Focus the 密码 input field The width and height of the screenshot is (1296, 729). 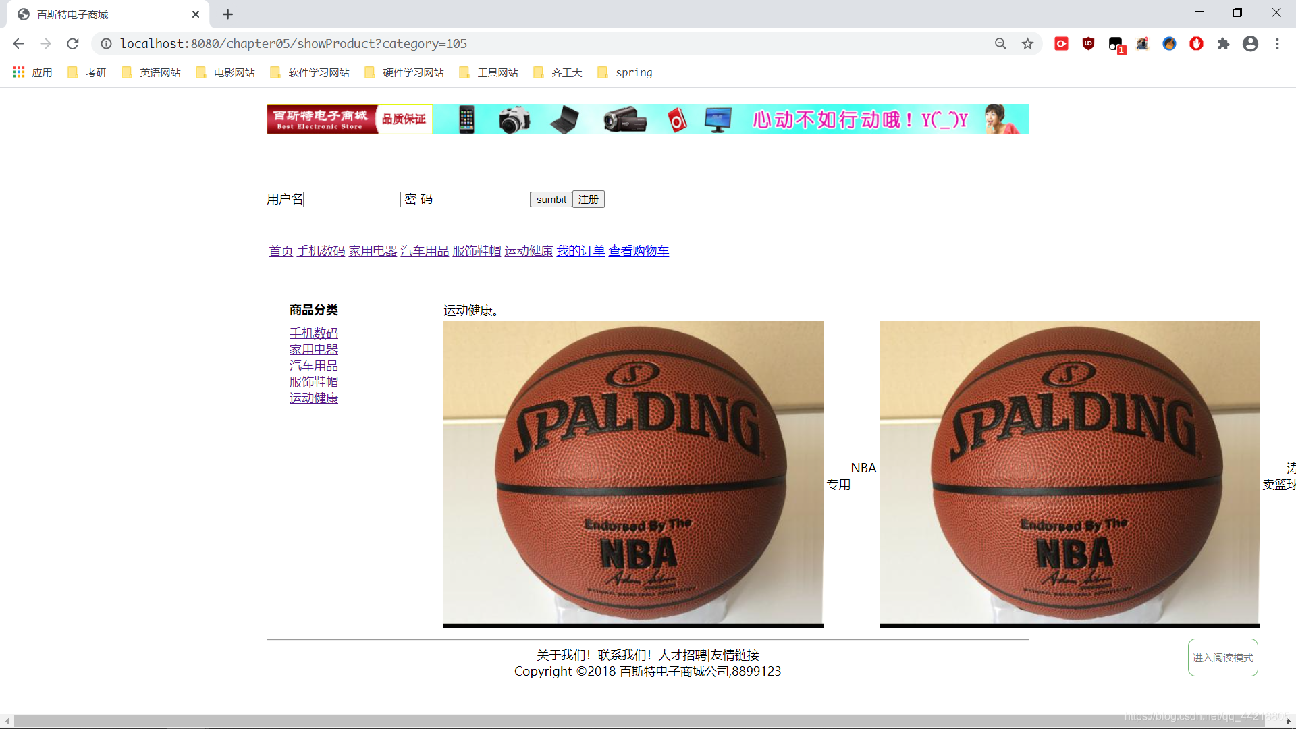coord(481,199)
